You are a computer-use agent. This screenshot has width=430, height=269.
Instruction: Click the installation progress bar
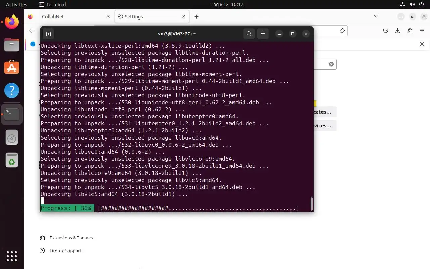[198, 208]
